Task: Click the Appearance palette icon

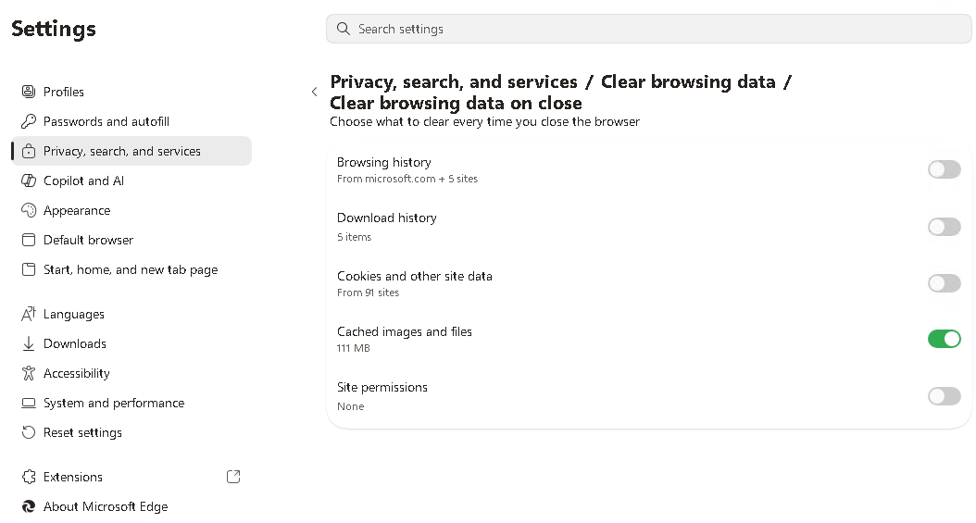Action: click(x=29, y=210)
